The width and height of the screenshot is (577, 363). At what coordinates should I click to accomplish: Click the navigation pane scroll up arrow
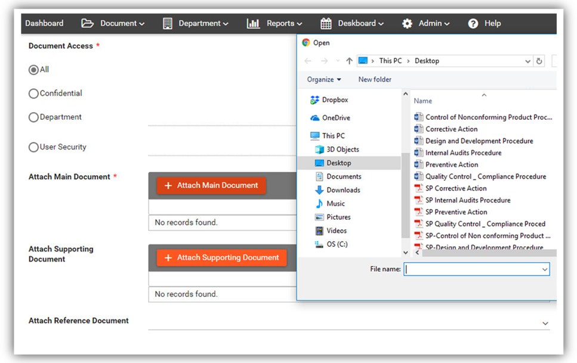[406, 94]
